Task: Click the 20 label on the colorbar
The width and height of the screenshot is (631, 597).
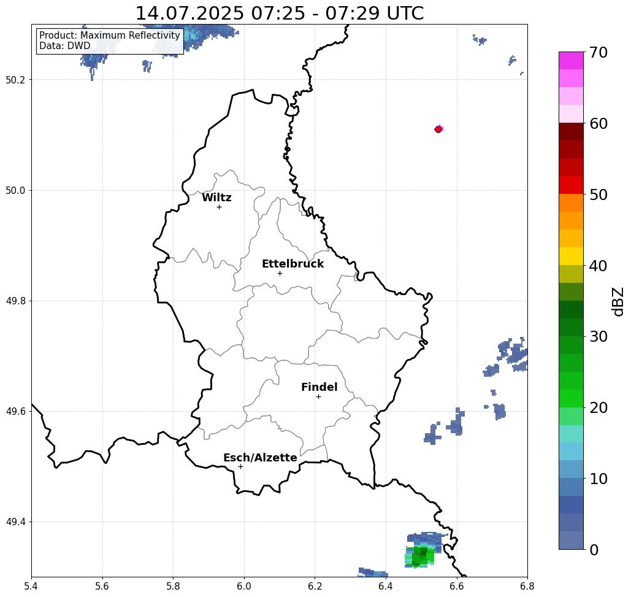Action: point(598,408)
